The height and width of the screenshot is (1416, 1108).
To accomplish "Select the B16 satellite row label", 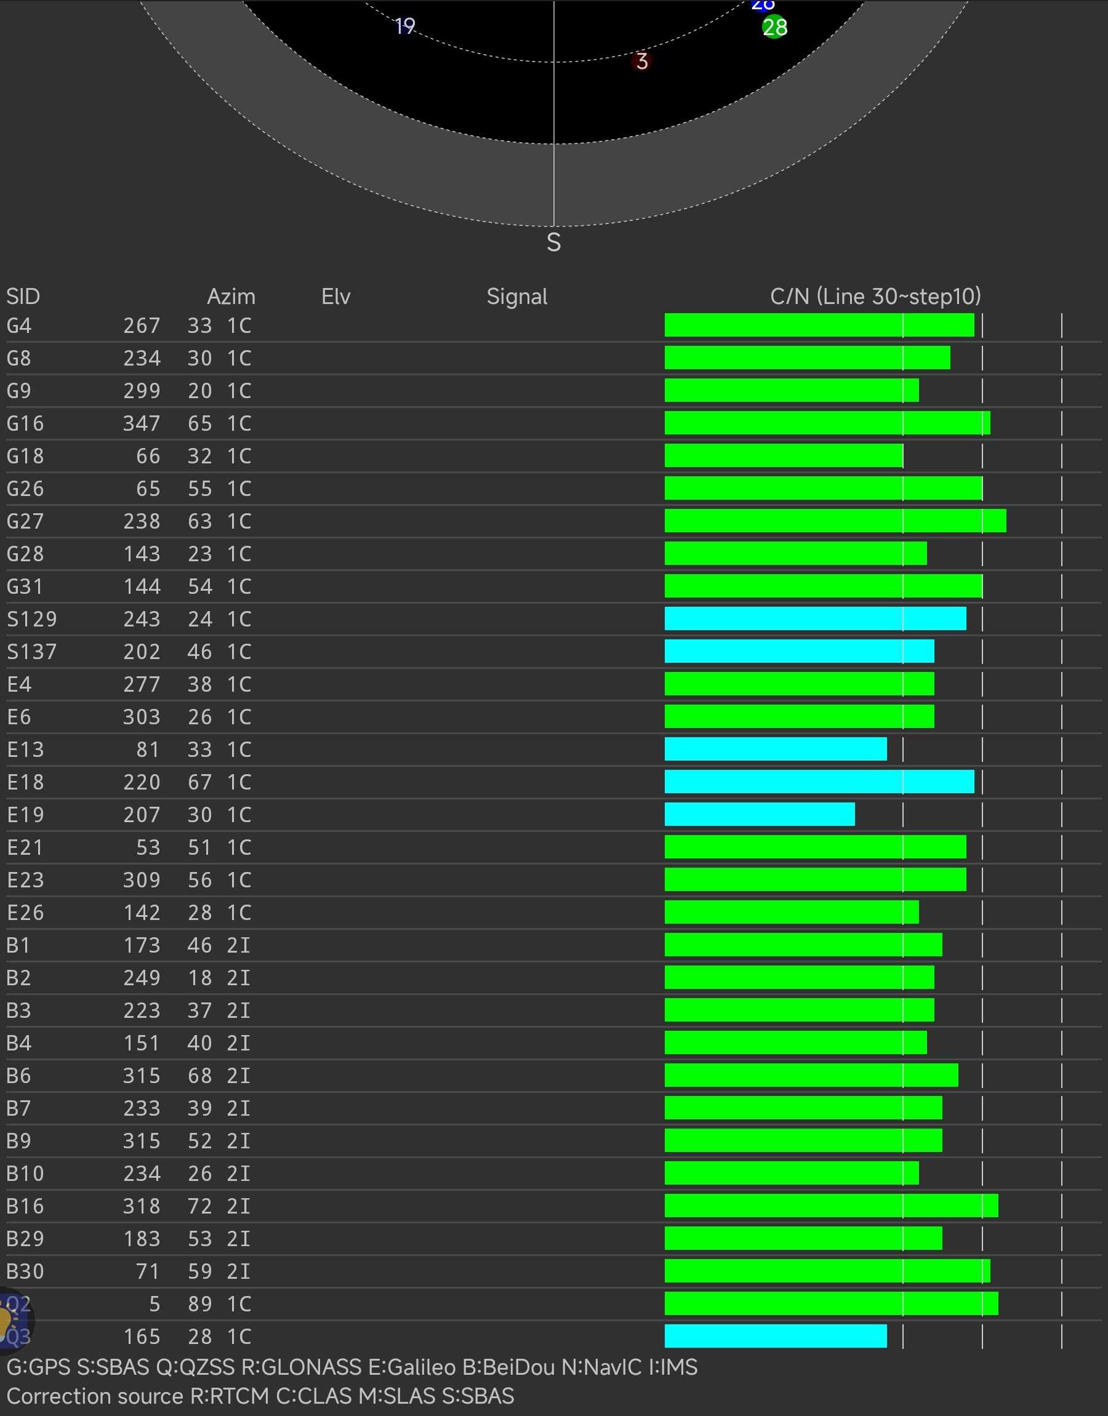I will [25, 1206].
